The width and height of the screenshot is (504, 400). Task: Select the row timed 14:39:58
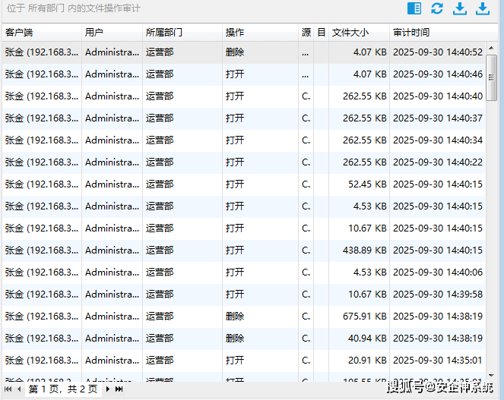244,294
